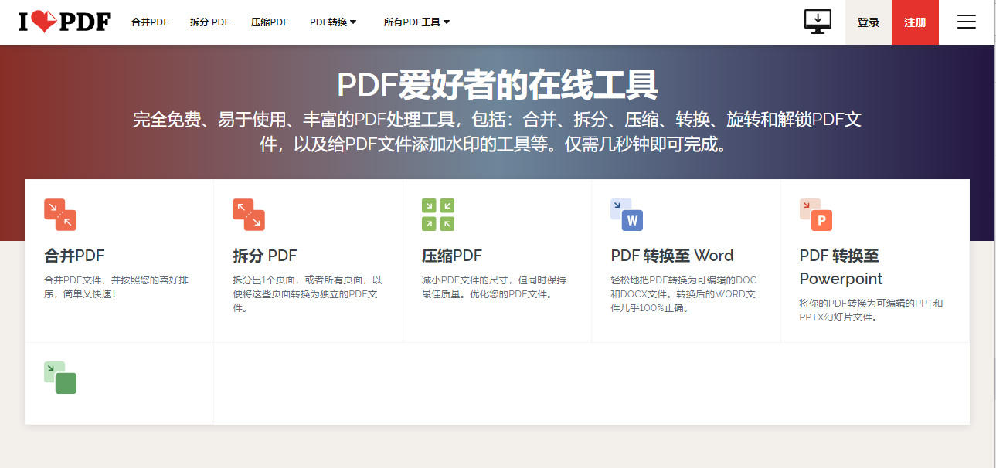Open the desktop app download icon

[x=818, y=22]
